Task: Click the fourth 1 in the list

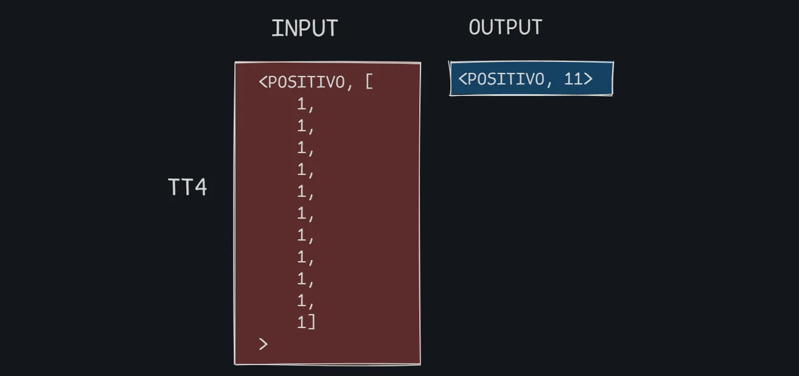Action: pyautogui.click(x=301, y=170)
